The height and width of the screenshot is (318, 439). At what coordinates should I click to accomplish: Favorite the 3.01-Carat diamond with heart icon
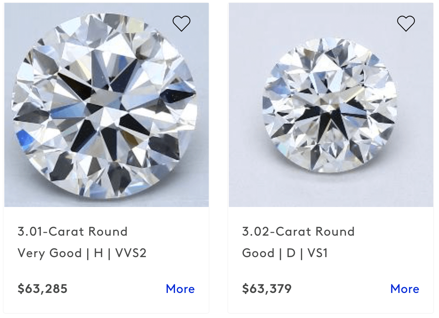181,24
